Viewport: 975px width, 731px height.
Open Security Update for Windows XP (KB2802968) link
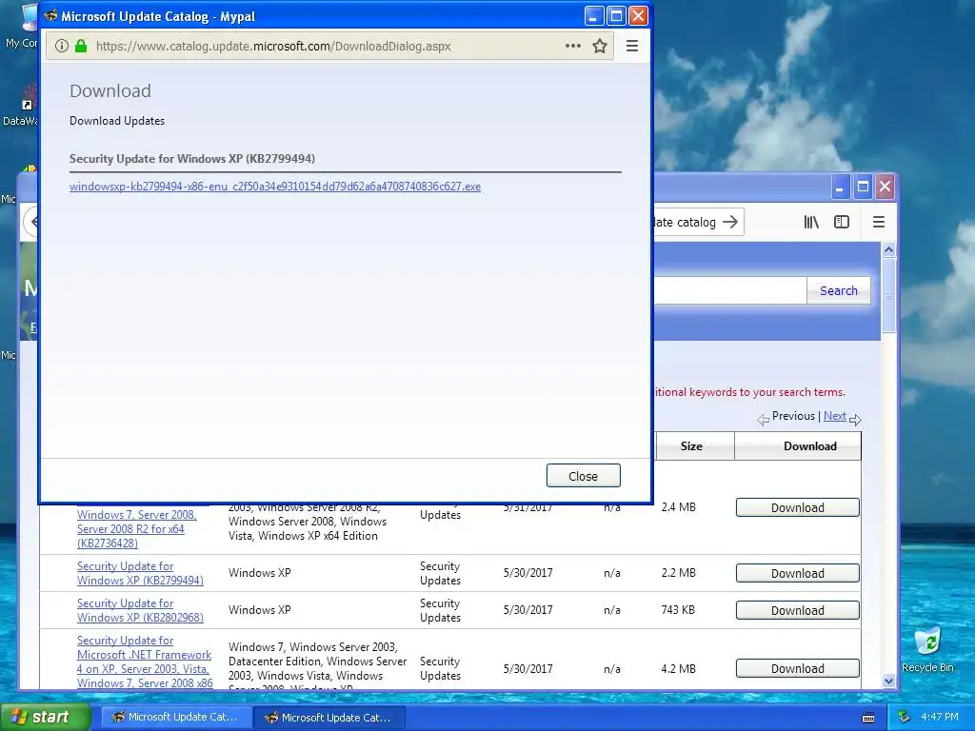pyautogui.click(x=140, y=610)
